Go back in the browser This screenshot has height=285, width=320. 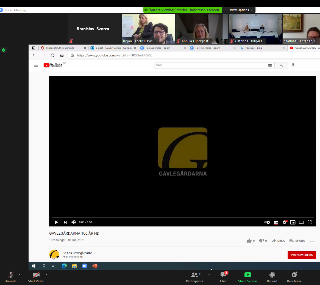pyautogui.click(x=34, y=55)
